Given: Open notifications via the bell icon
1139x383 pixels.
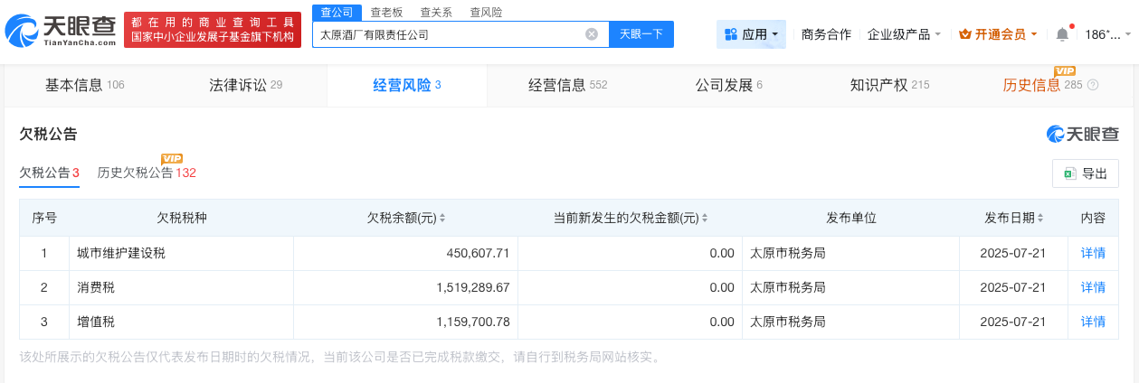Looking at the screenshot, I should click(x=1062, y=34).
